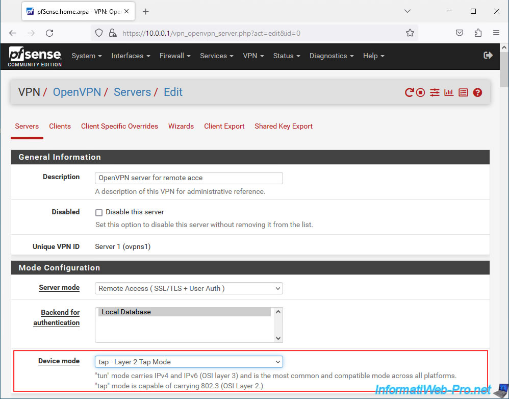Viewport: 509px width, 399px height.
Task: Click the page scrollbar up arrow
Action: (x=504, y=47)
